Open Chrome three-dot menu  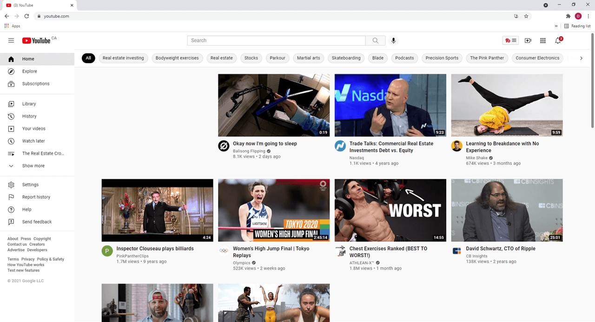click(x=588, y=16)
